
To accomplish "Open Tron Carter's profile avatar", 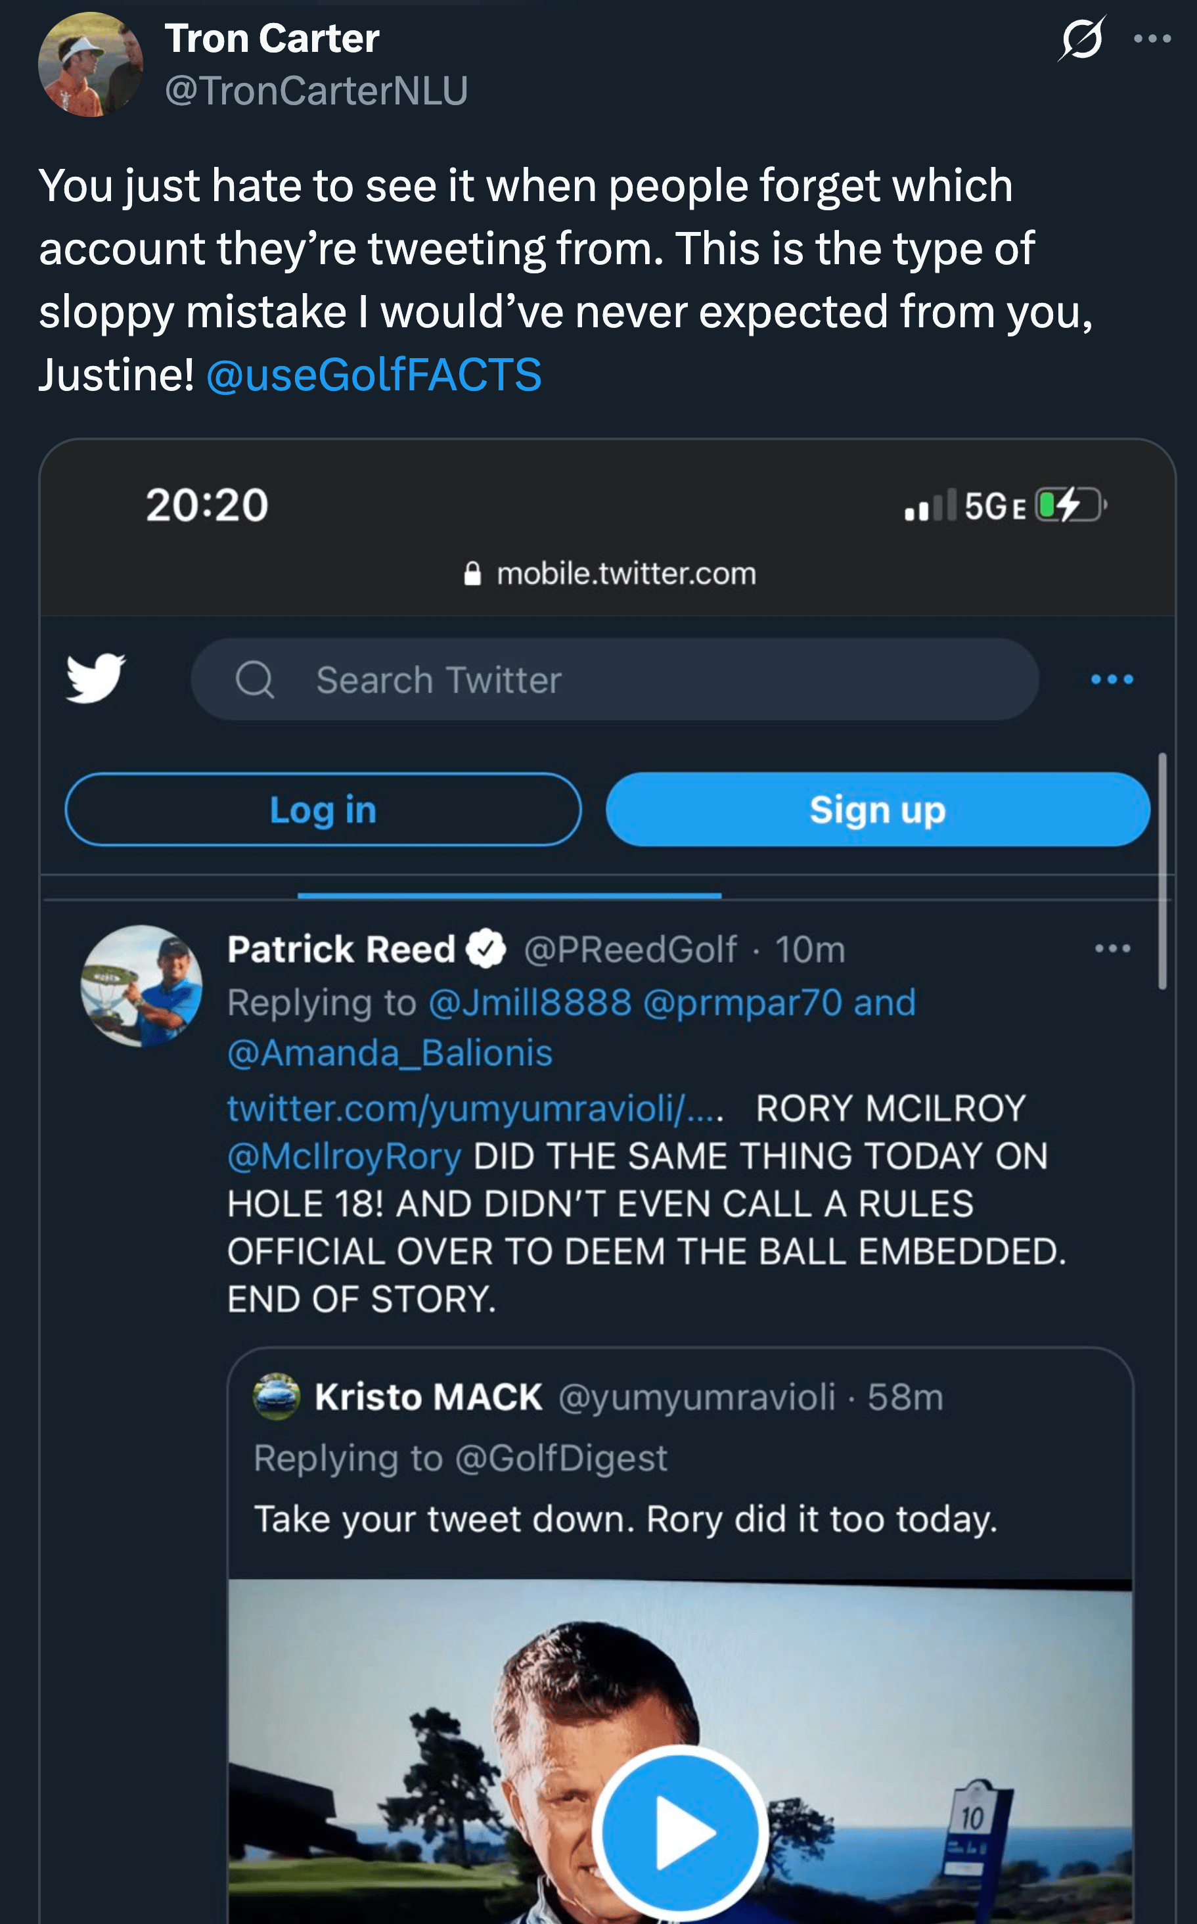I will click(x=90, y=65).
